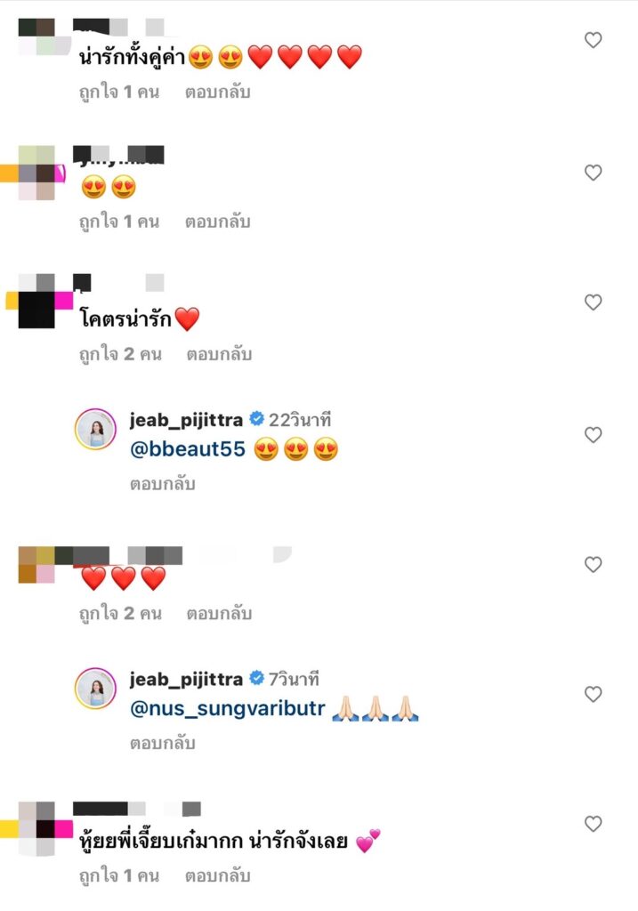Like the น่ารักทั้งคู่ค่า comment heart

pos(593,40)
